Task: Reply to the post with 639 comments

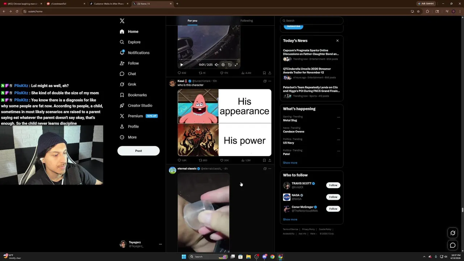Action: (182, 73)
